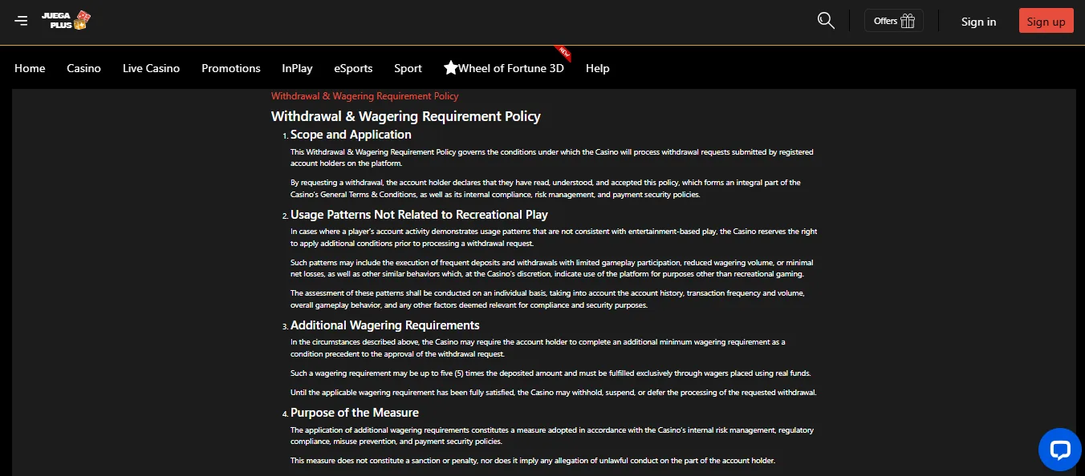The width and height of the screenshot is (1085, 476).
Task: Go to the Home menu item
Action: (x=30, y=68)
